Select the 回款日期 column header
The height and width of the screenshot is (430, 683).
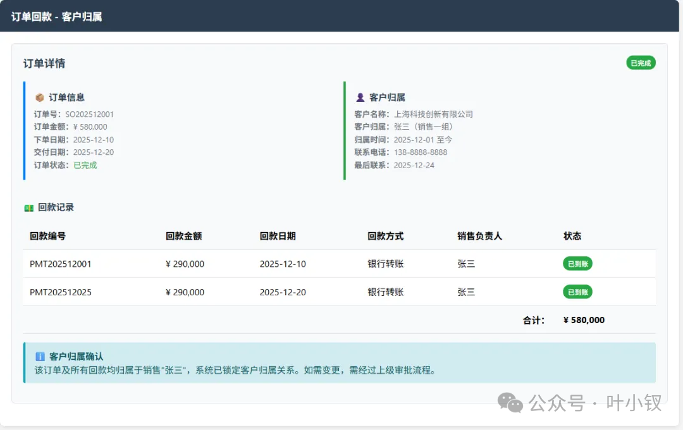(x=278, y=236)
